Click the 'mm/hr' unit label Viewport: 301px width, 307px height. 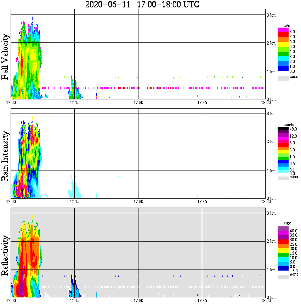289,124
